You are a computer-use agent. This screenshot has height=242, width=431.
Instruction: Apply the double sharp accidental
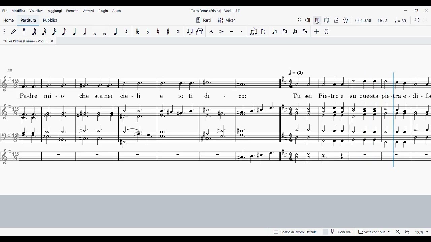coord(178,31)
